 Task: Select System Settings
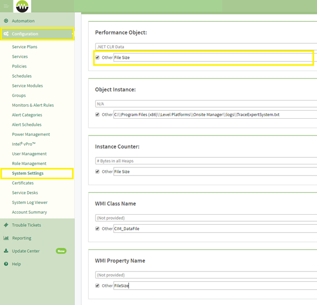[27, 173]
